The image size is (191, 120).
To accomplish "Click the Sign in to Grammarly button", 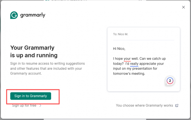I will click(31, 96).
